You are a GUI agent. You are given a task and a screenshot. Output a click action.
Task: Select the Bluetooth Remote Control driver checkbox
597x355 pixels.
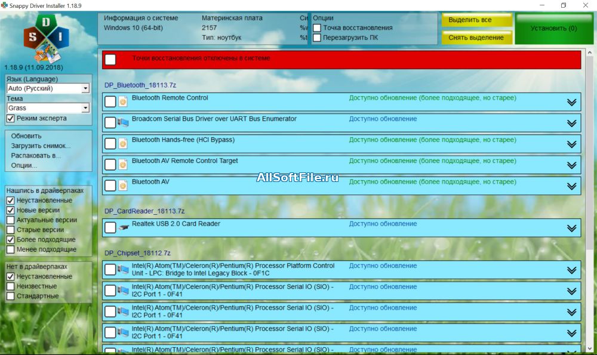pyautogui.click(x=110, y=101)
